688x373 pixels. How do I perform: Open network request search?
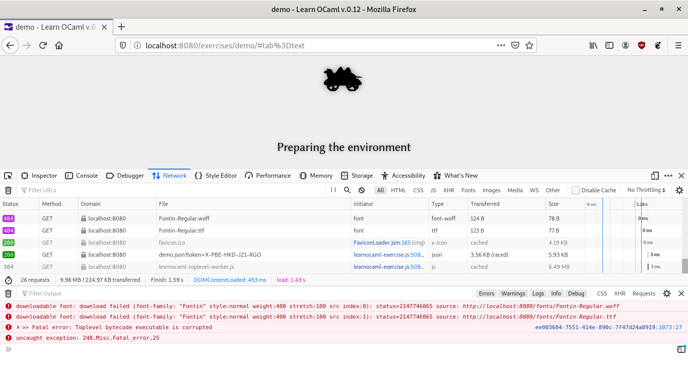point(347,190)
